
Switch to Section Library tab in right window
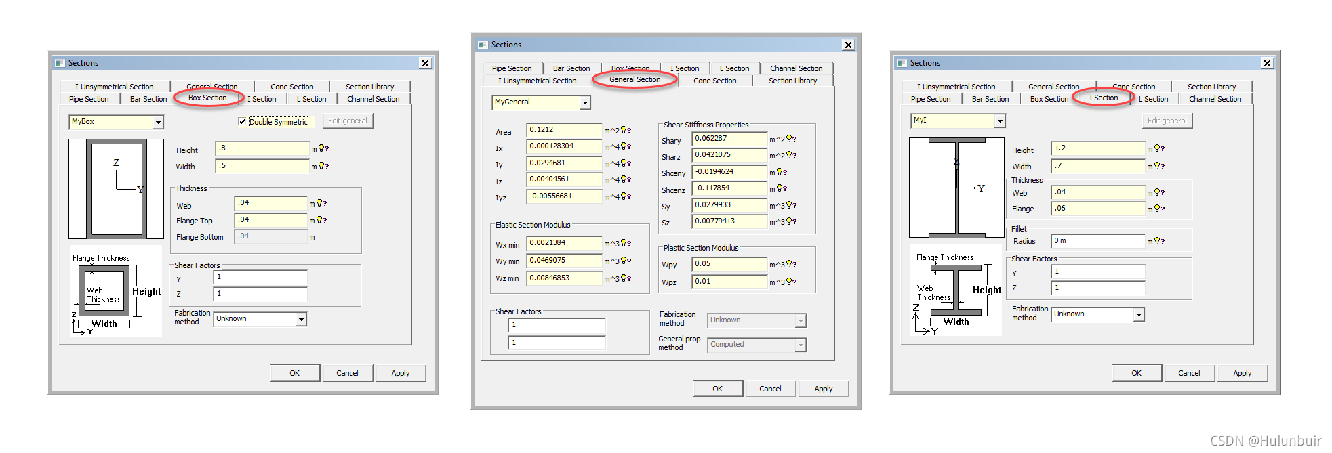pos(1212,87)
